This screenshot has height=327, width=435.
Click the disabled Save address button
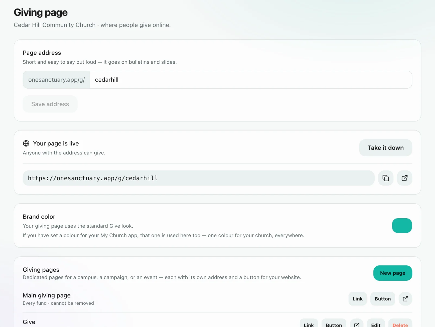coord(50,104)
